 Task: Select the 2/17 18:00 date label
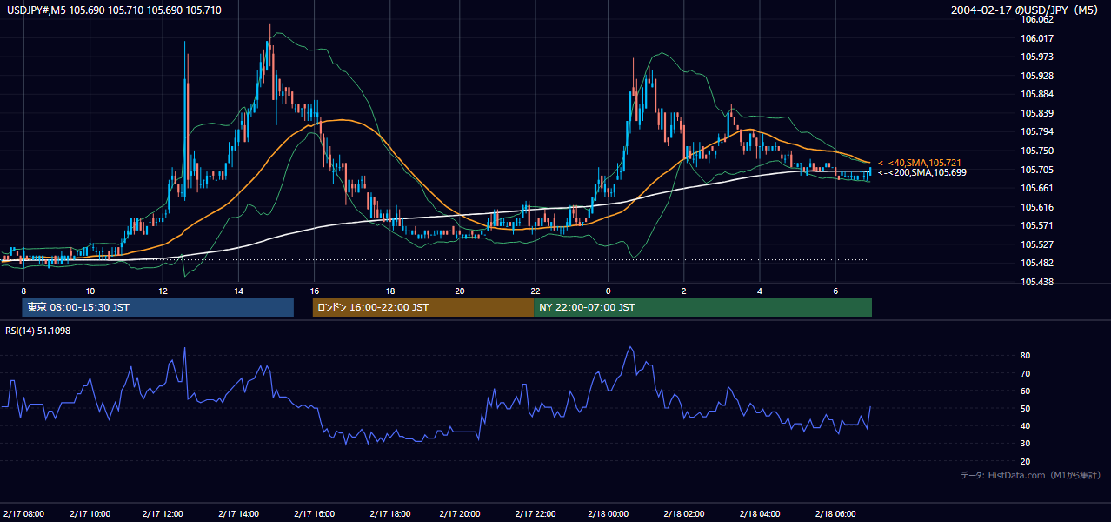pos(390,513)
